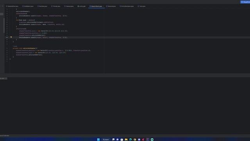The height and width of the screenshot is (141, 250).
Task: Open the purple IDE icon in taskbar
Action: tap(148, 139)
